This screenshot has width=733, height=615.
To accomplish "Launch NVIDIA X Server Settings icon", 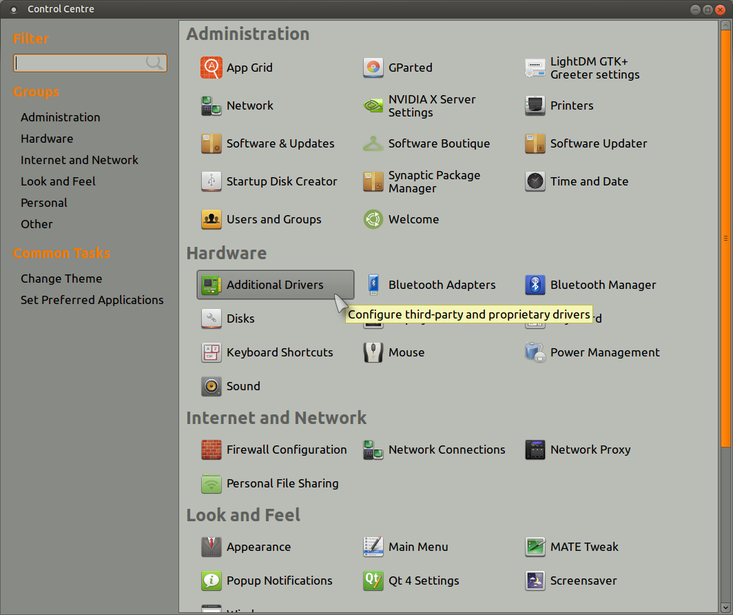I will tap(373, 105).
